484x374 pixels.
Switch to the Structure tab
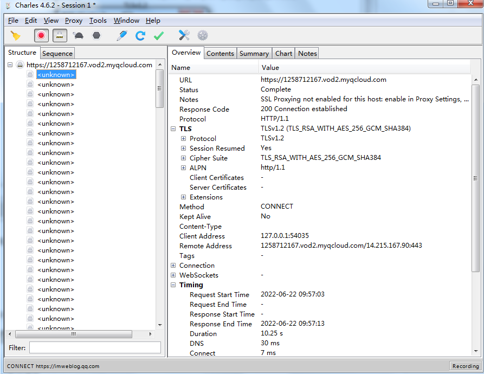[22, 53]
